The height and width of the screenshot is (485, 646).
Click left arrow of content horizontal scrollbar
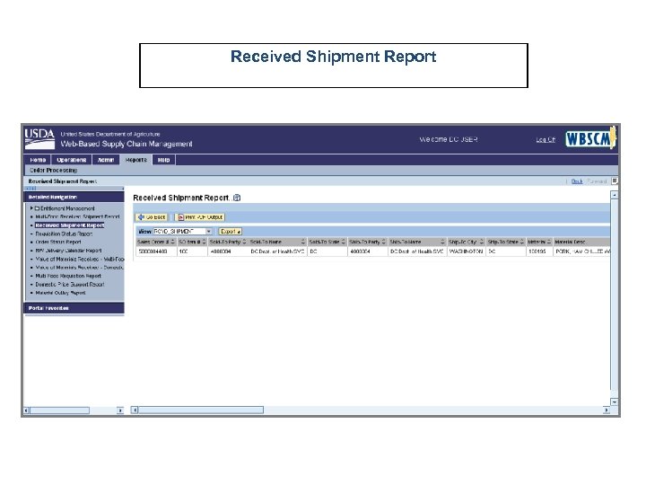[135, 410]
